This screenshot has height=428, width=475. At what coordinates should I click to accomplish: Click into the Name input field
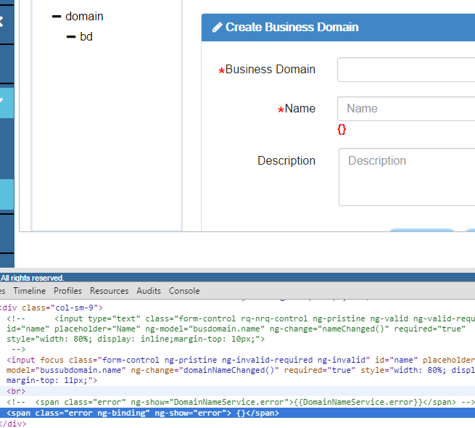406,109
